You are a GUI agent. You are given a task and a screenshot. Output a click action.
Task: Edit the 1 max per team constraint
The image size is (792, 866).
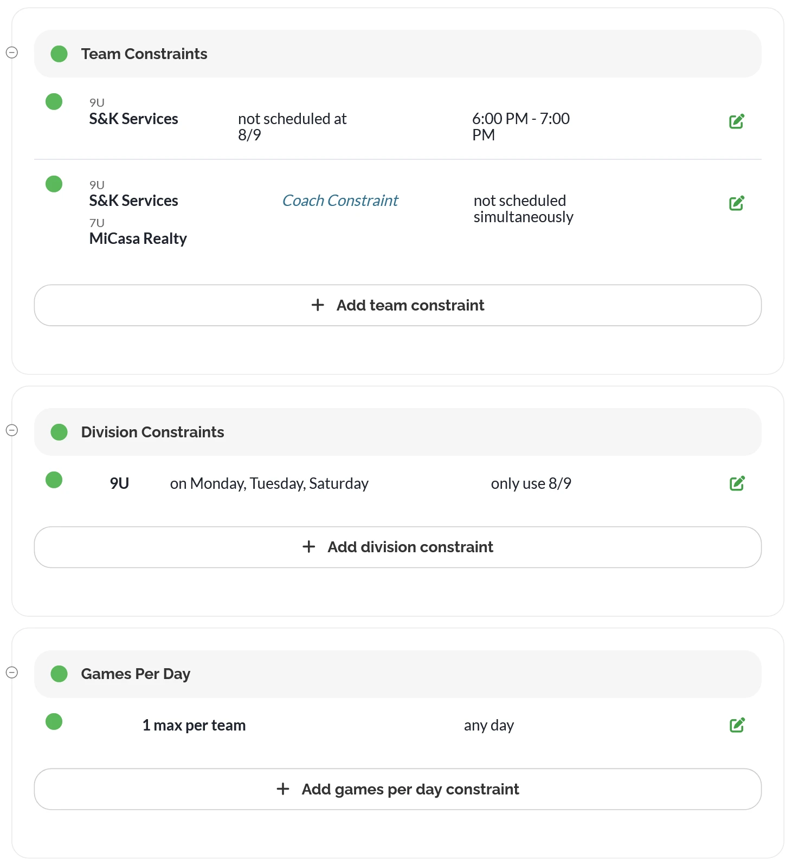(x=737, y=725)
